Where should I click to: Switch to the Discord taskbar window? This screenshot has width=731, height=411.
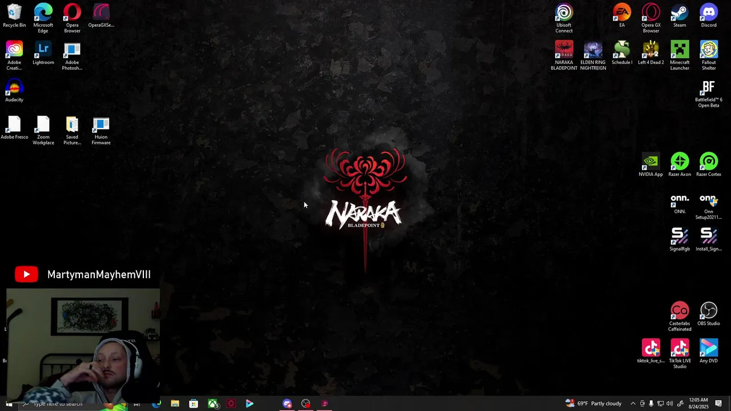(287, 404)
